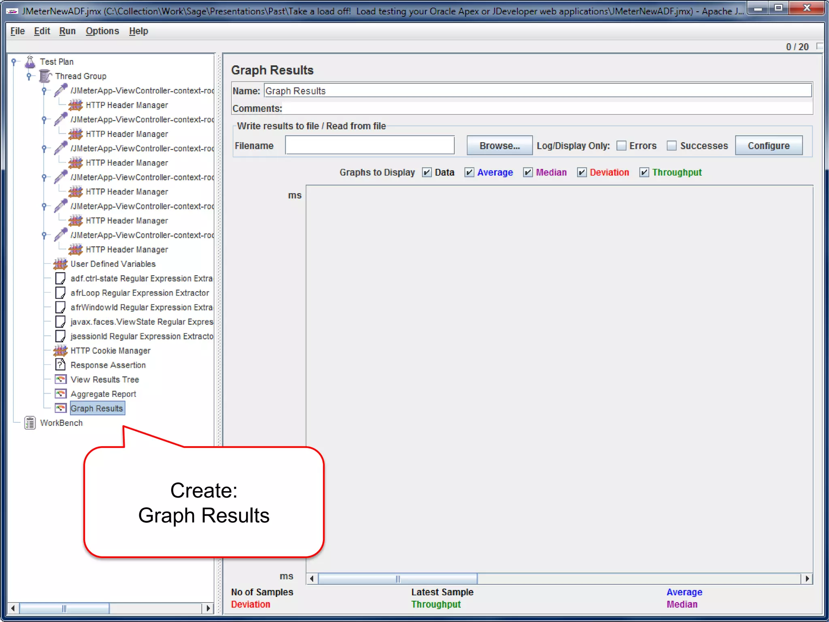The height and width of the screenshot is (622, 829).
Task: Open the Options menu
Action: 102,31
